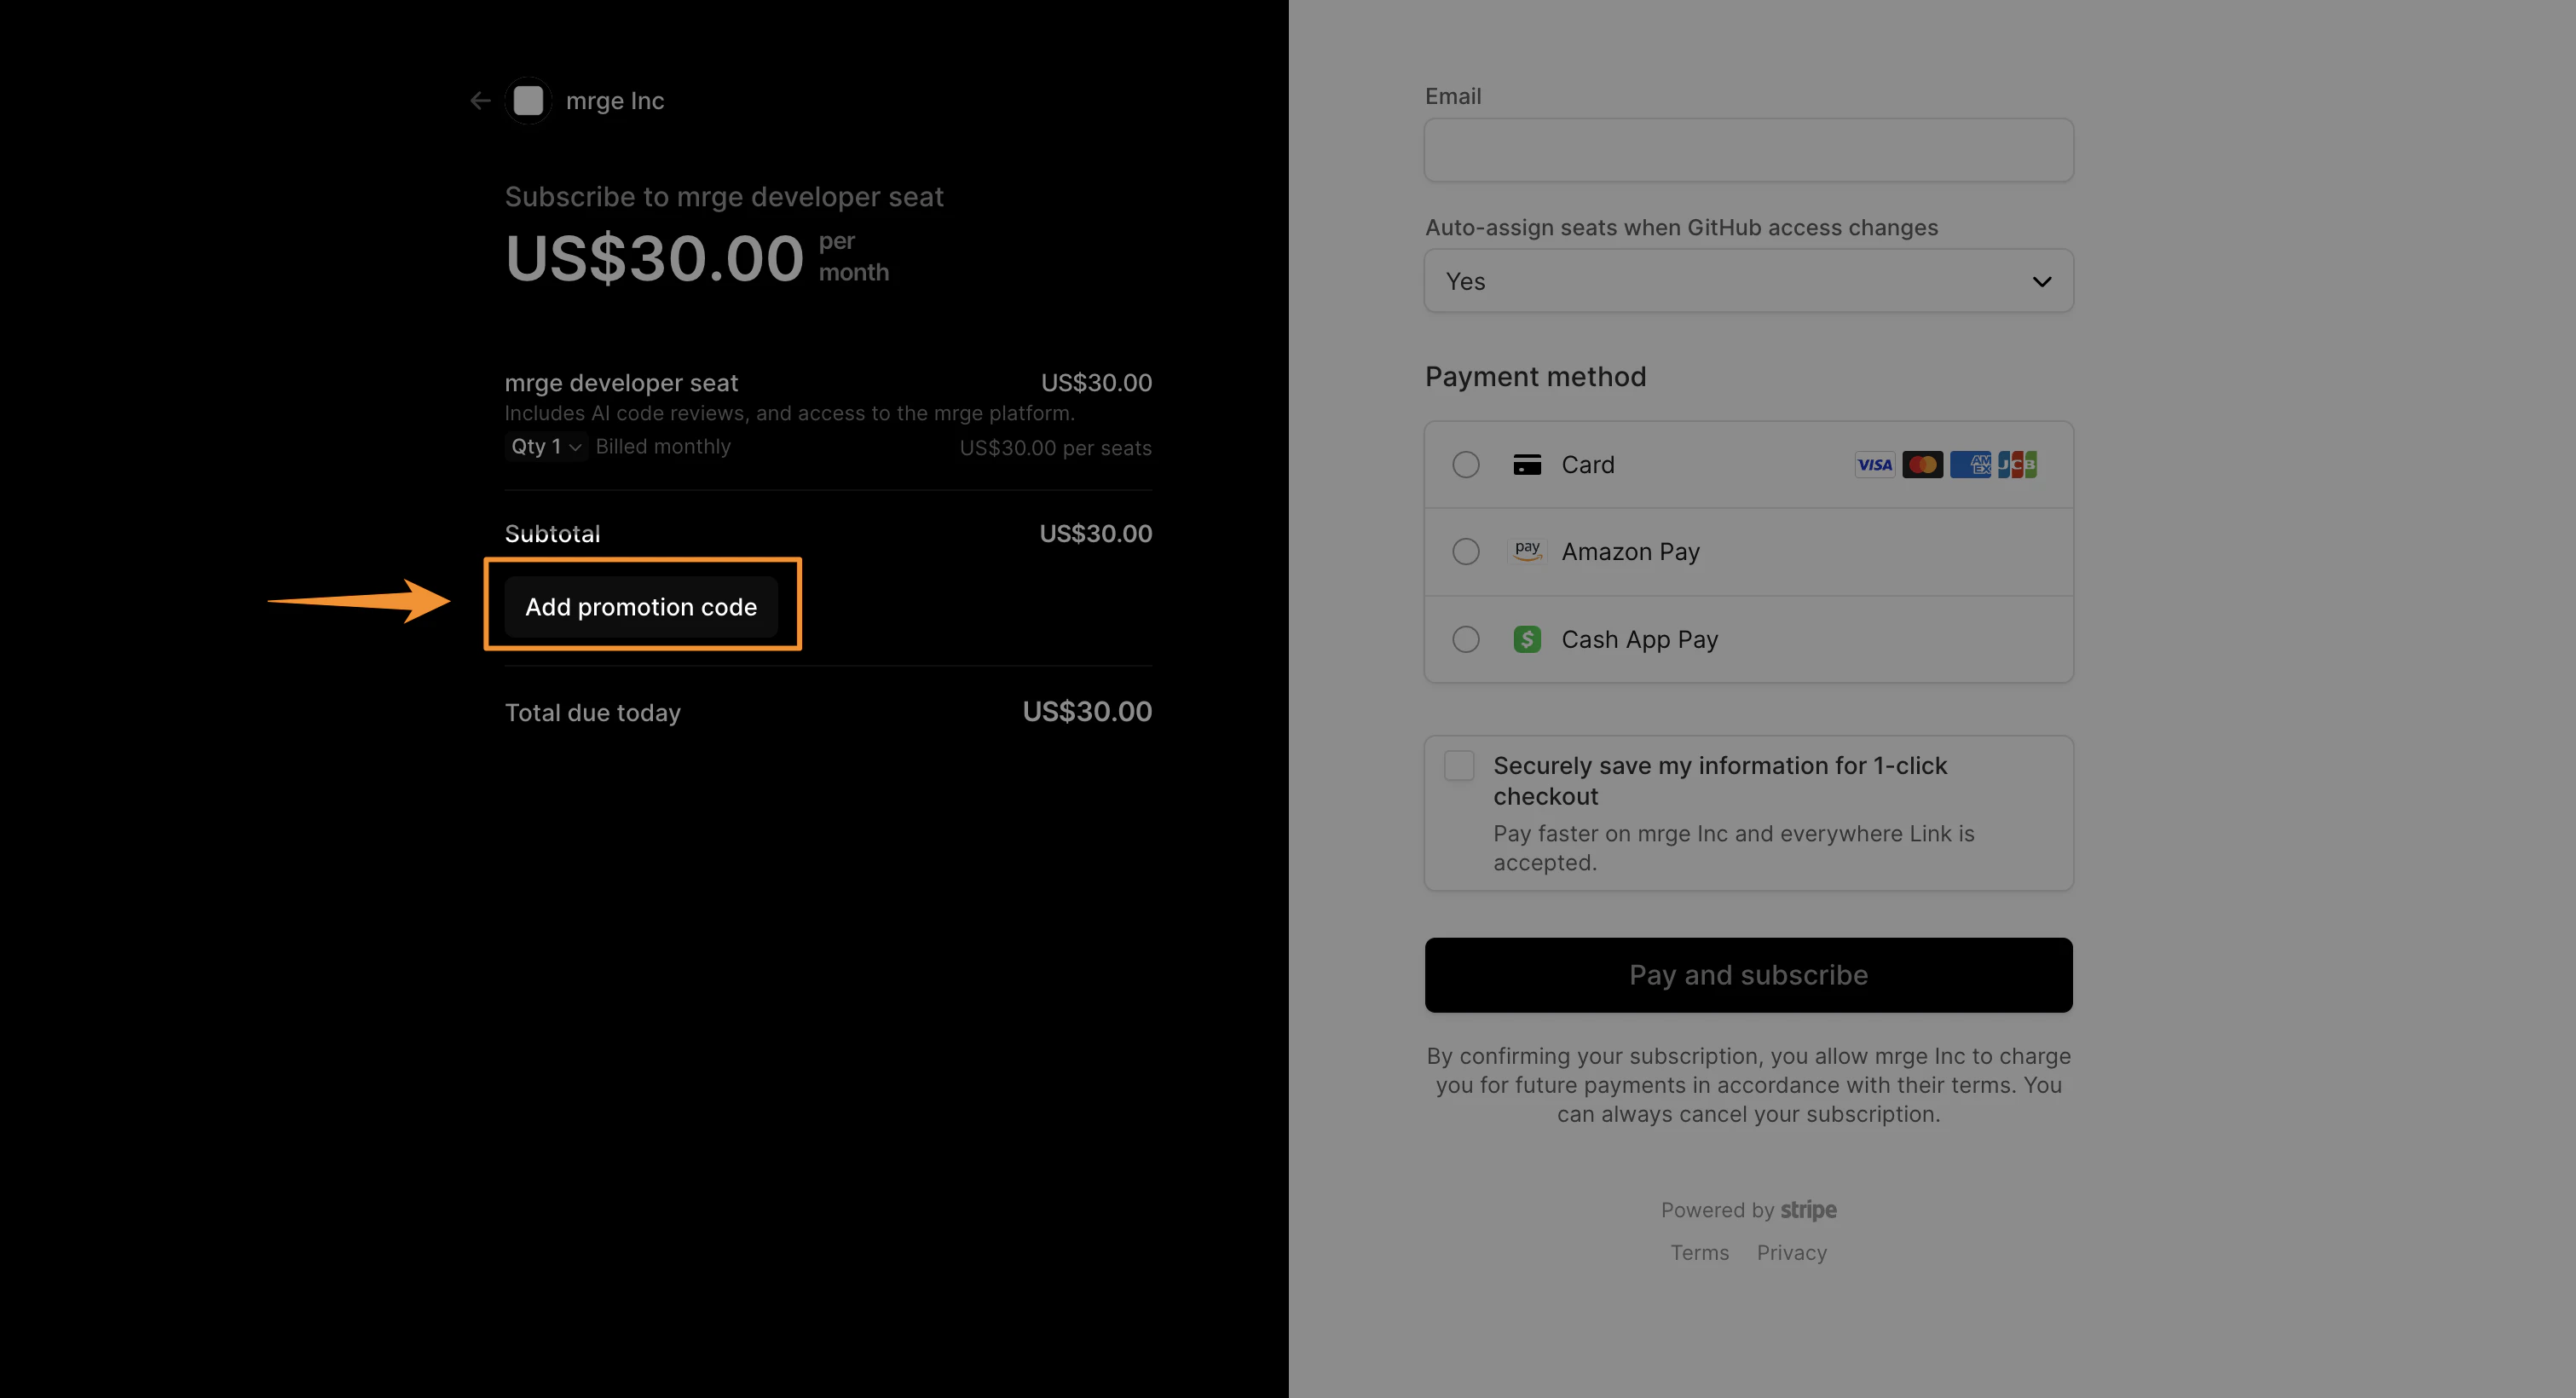Open the Terms link
The image size is (2576, 1398).
point(1699,1252)
